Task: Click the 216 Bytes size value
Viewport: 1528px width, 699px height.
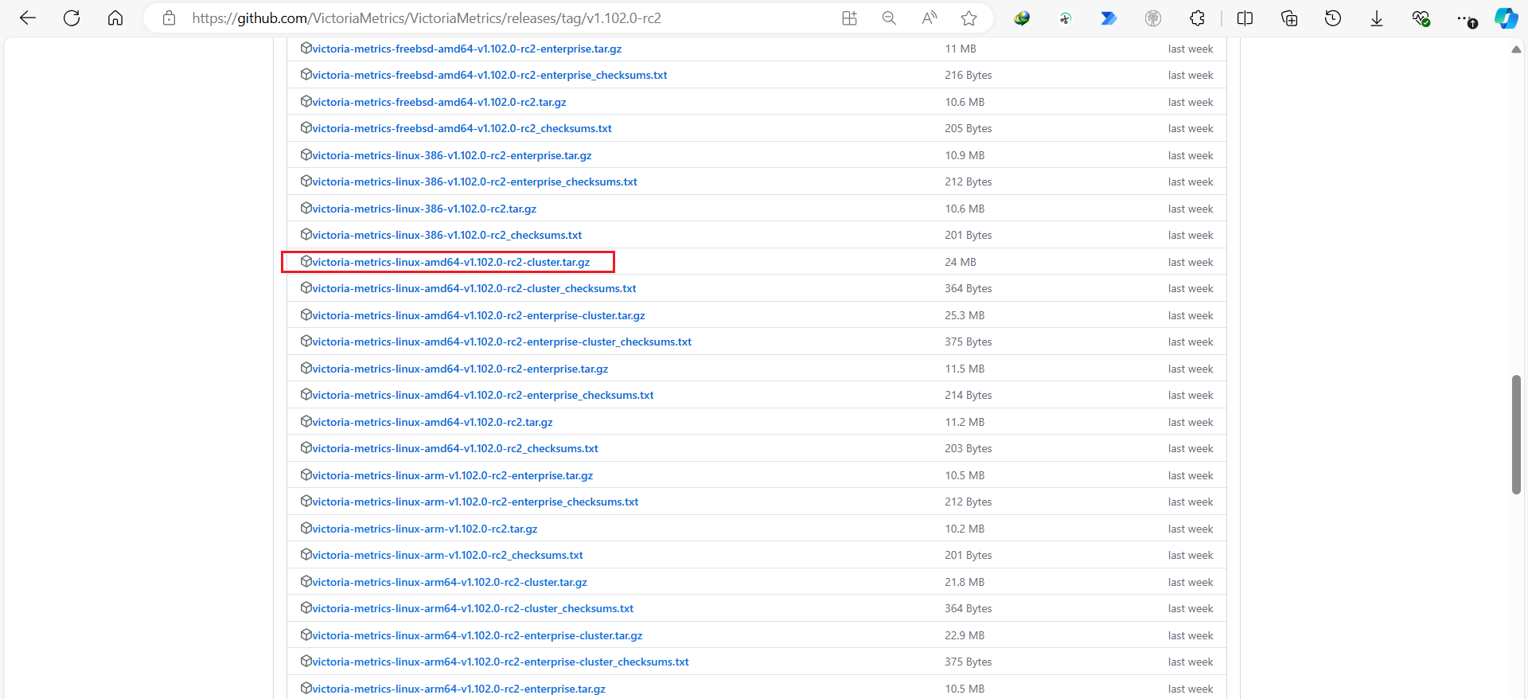Action: (x=969, y=75)
